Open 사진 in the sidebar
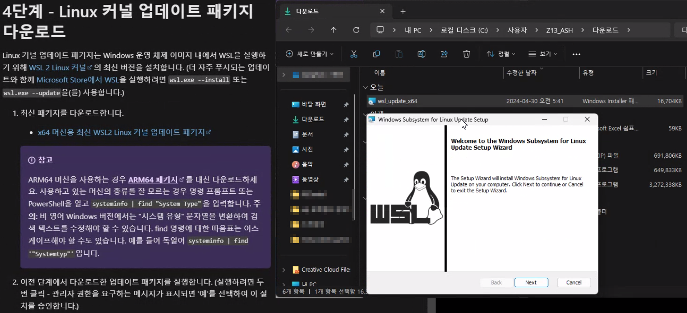The image size is (687, 313). [307, 149]
